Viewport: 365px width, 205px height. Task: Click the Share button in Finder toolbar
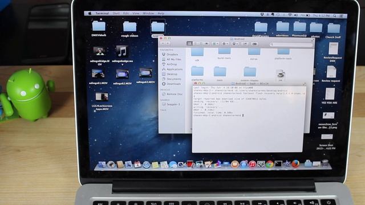[245, 43]
